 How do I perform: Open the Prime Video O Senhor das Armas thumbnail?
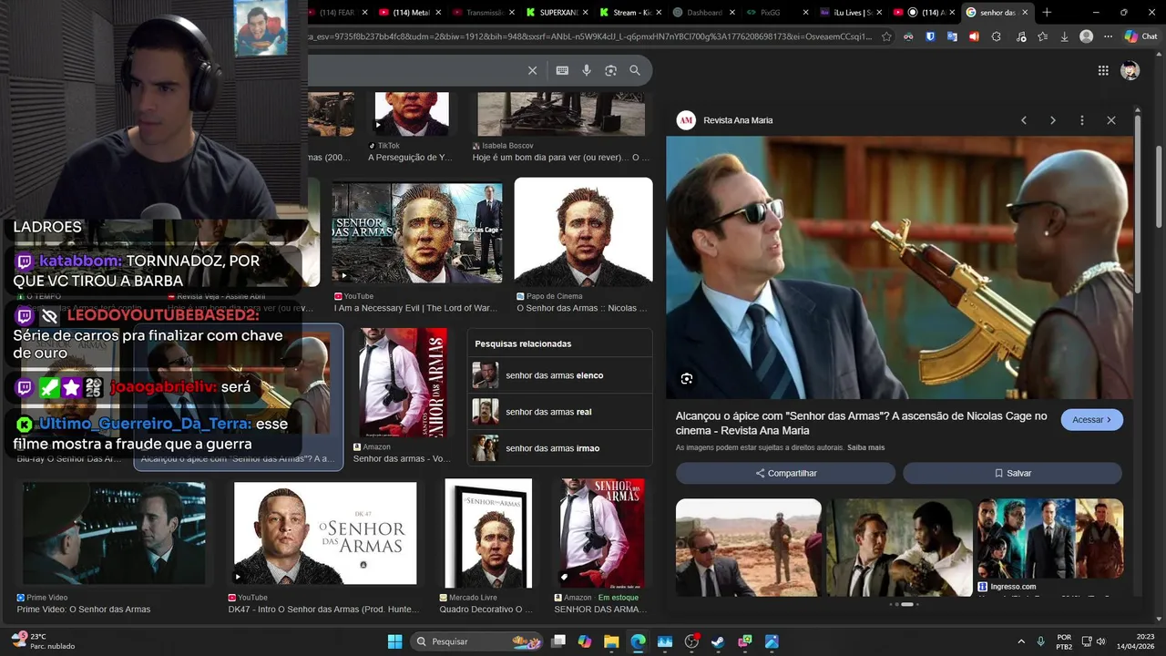[114, 533]
